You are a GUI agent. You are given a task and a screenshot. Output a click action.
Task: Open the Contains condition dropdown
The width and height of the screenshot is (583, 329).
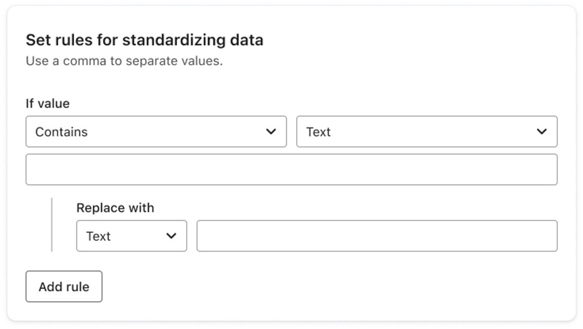[156, 132]
